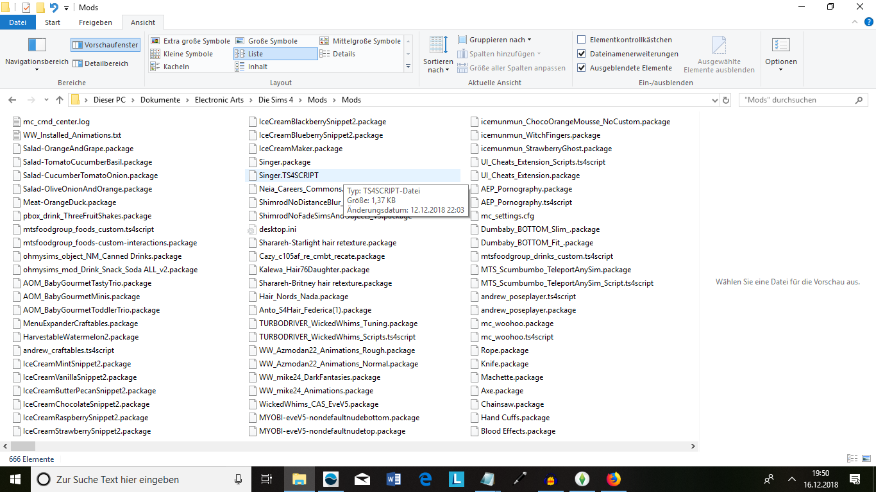Choose the Details view layout

click(x=337, y=54)
